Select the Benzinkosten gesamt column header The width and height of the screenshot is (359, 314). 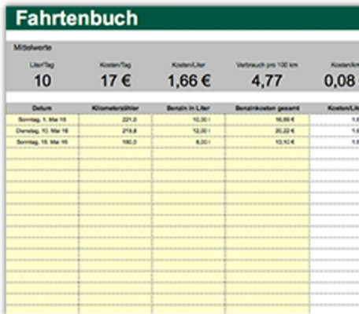tap(268, 108)
